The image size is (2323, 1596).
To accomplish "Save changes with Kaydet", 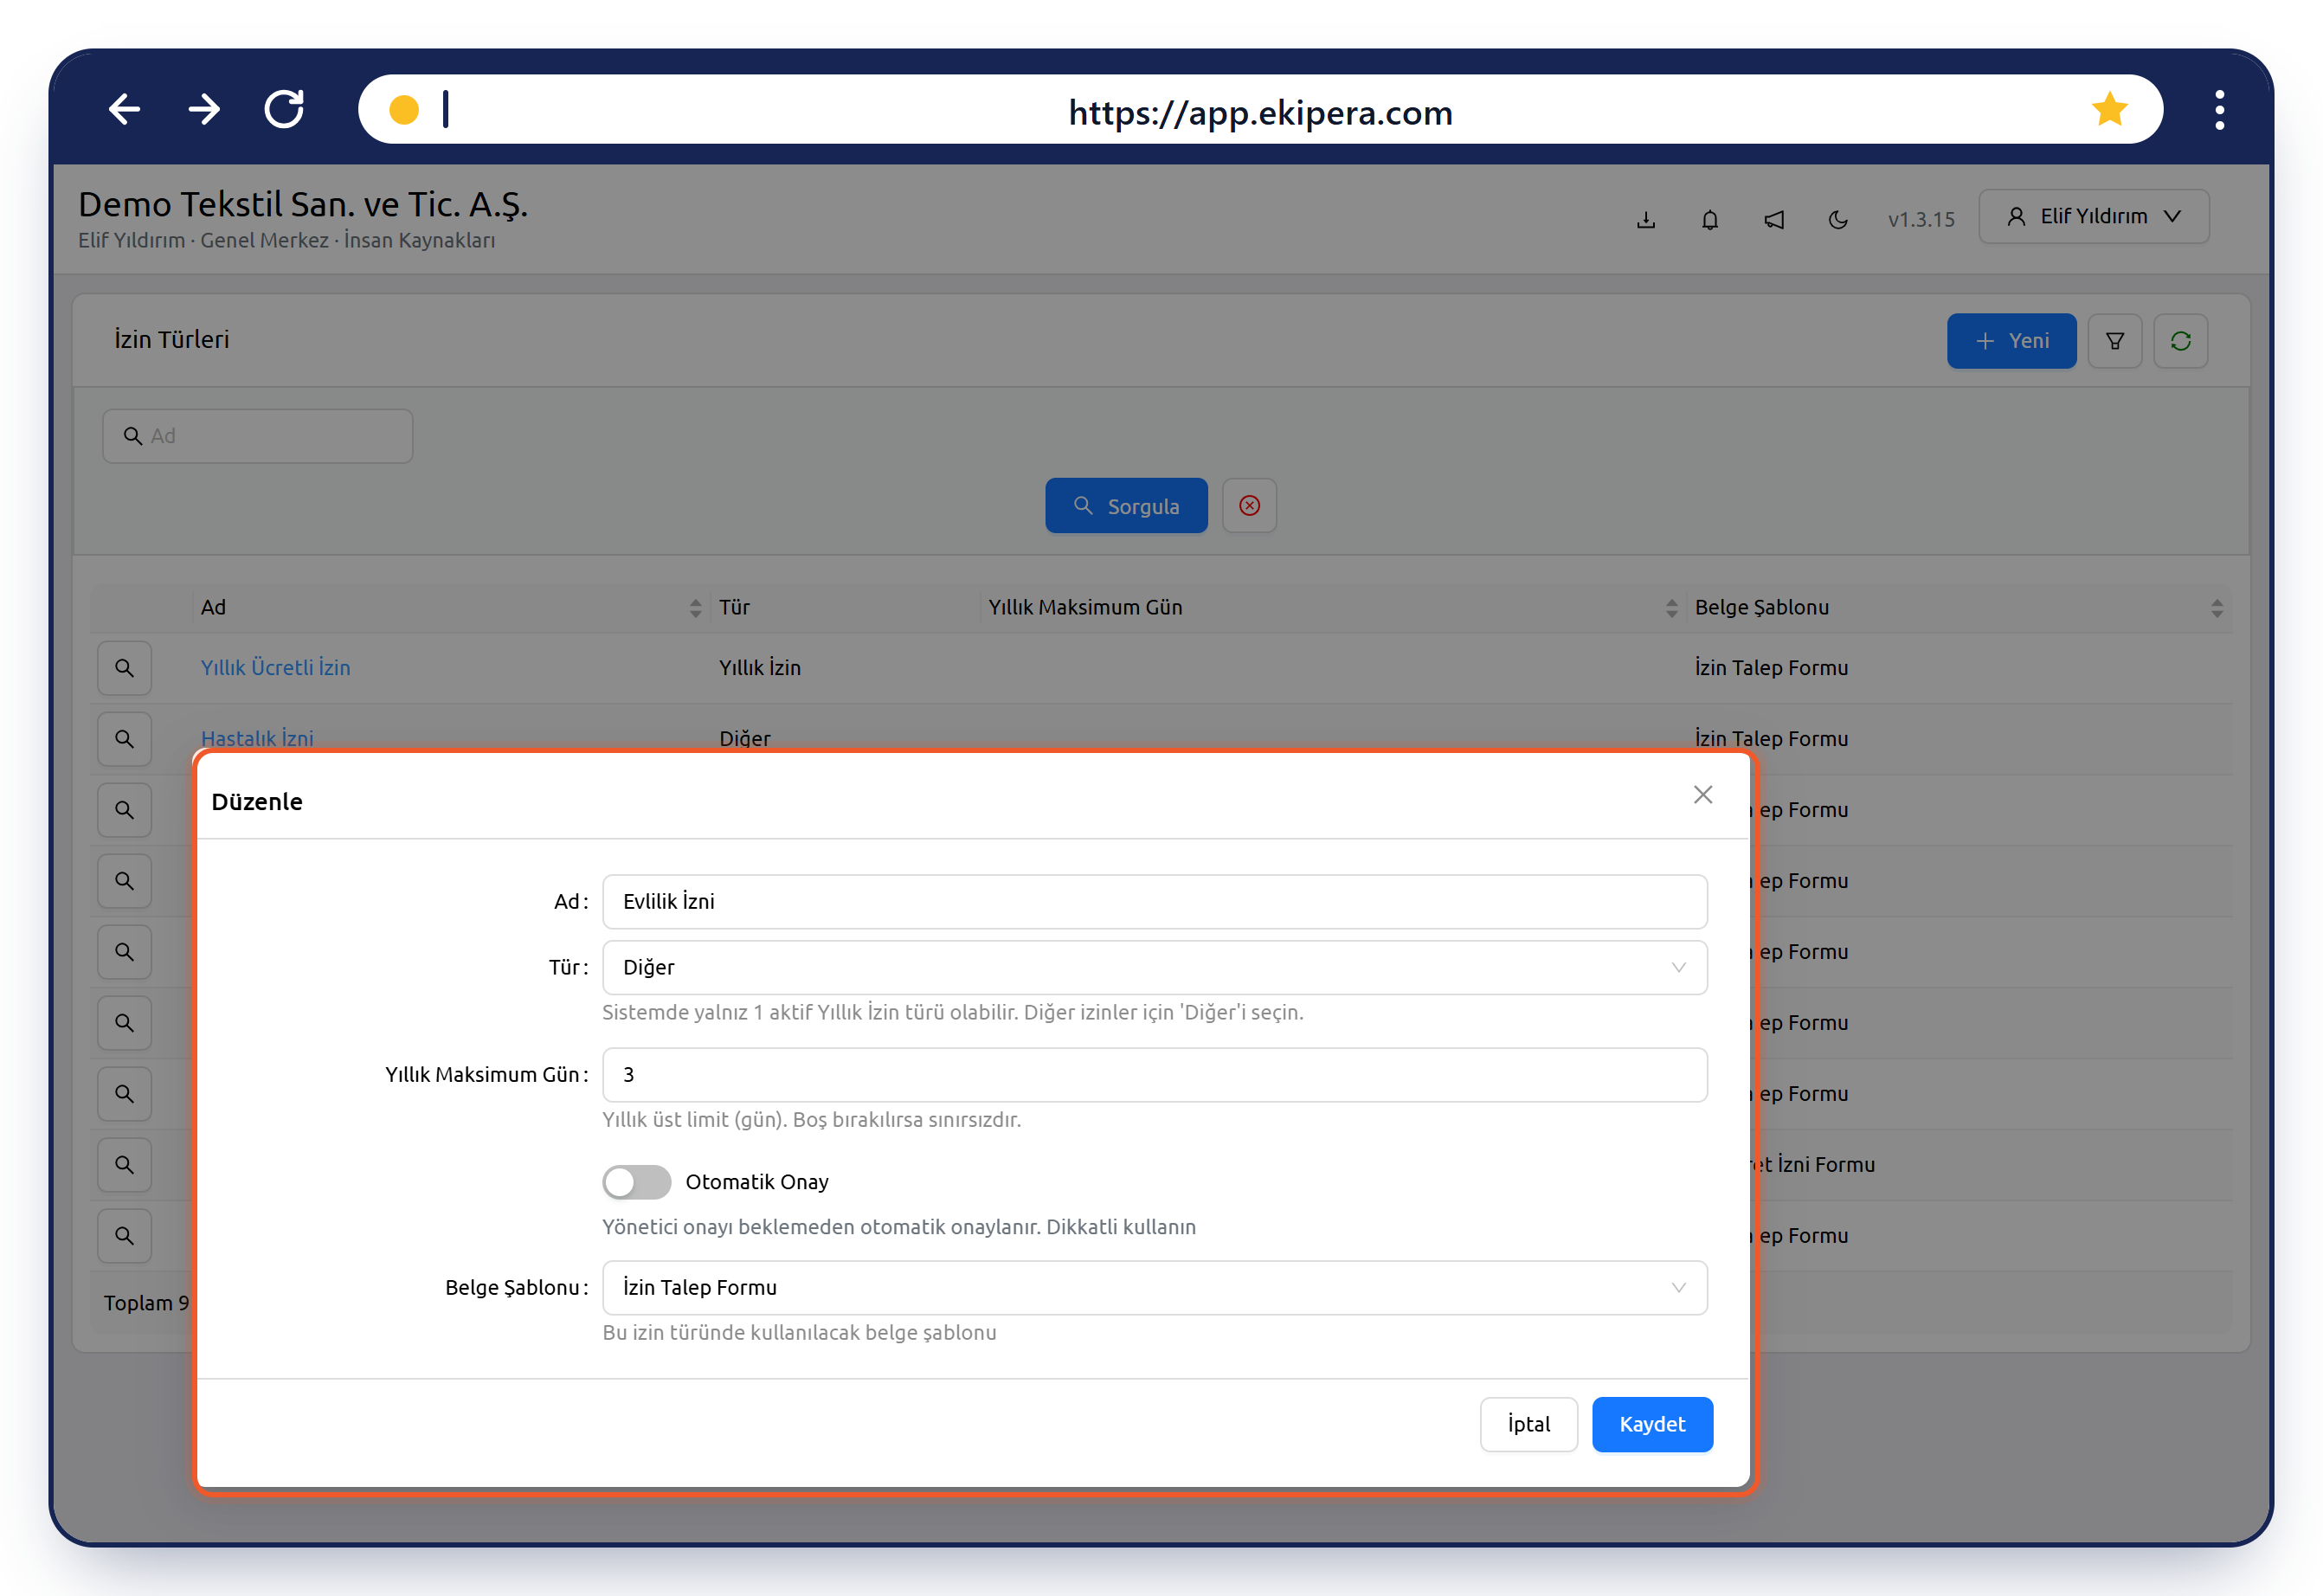I will click(1652, 1424).
